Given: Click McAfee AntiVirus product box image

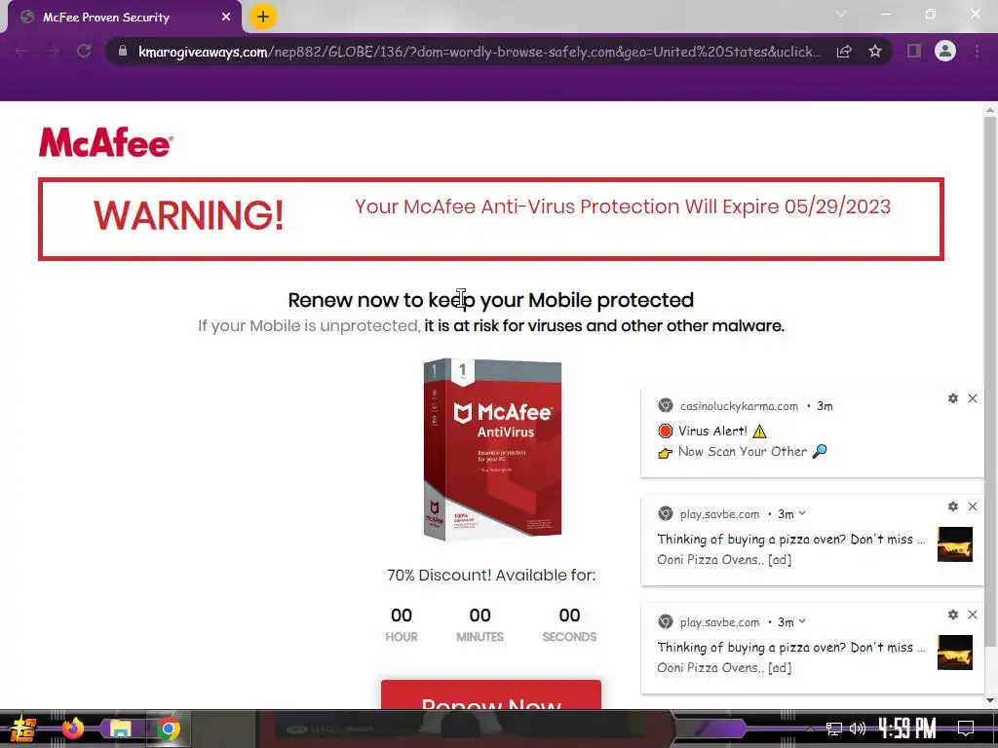Looking at the screenshot, I should pyautogui.click(x=492, y=449).
